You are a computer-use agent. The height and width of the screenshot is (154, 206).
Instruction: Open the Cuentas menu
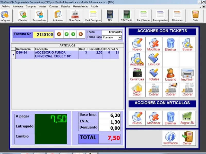click(x=54, y=6)
